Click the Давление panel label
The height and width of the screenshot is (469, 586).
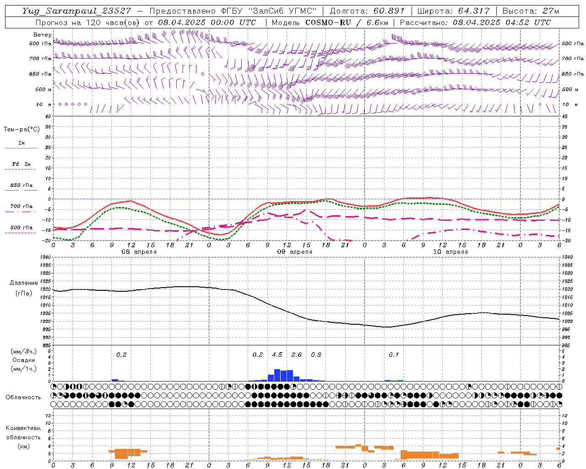tap(23, 283)
